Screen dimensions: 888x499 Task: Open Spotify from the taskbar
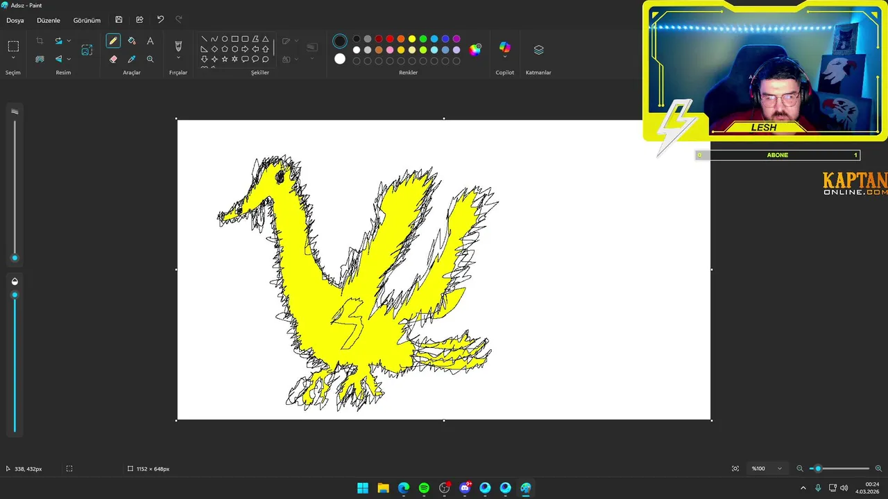pos(424,488)
